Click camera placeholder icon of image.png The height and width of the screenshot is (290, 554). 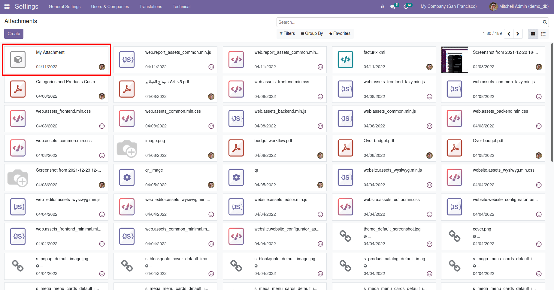127,148
